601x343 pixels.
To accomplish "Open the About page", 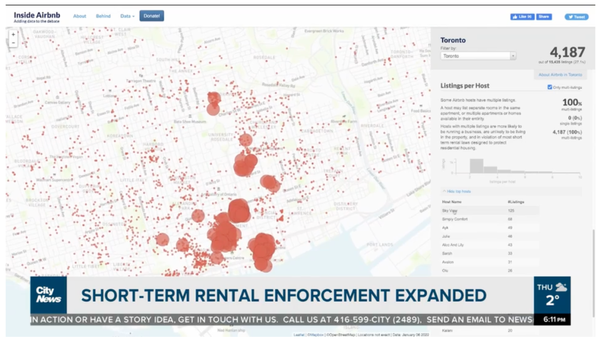I will [x=80, y=16].
